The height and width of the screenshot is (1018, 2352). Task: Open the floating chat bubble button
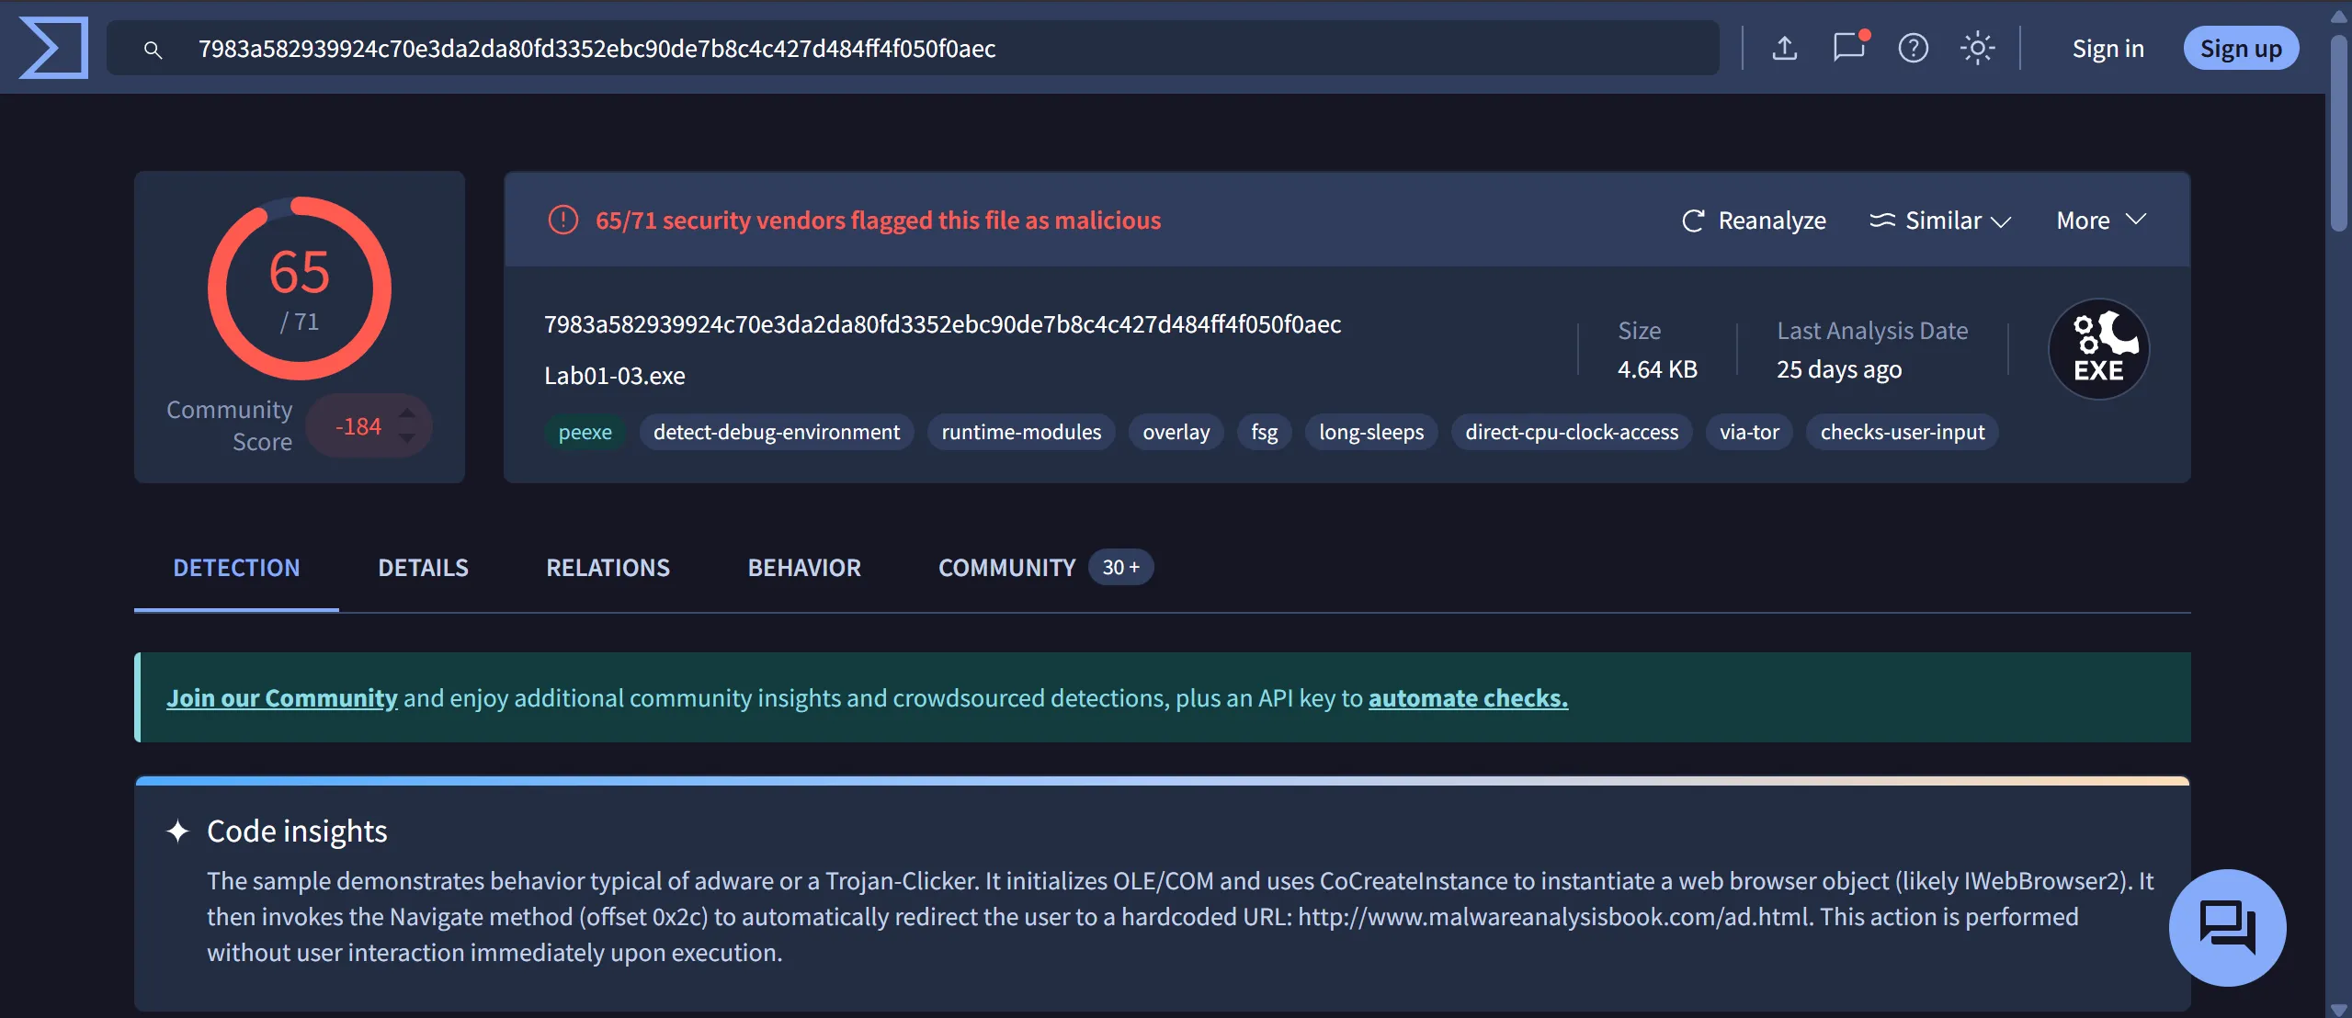(2226, 927)
